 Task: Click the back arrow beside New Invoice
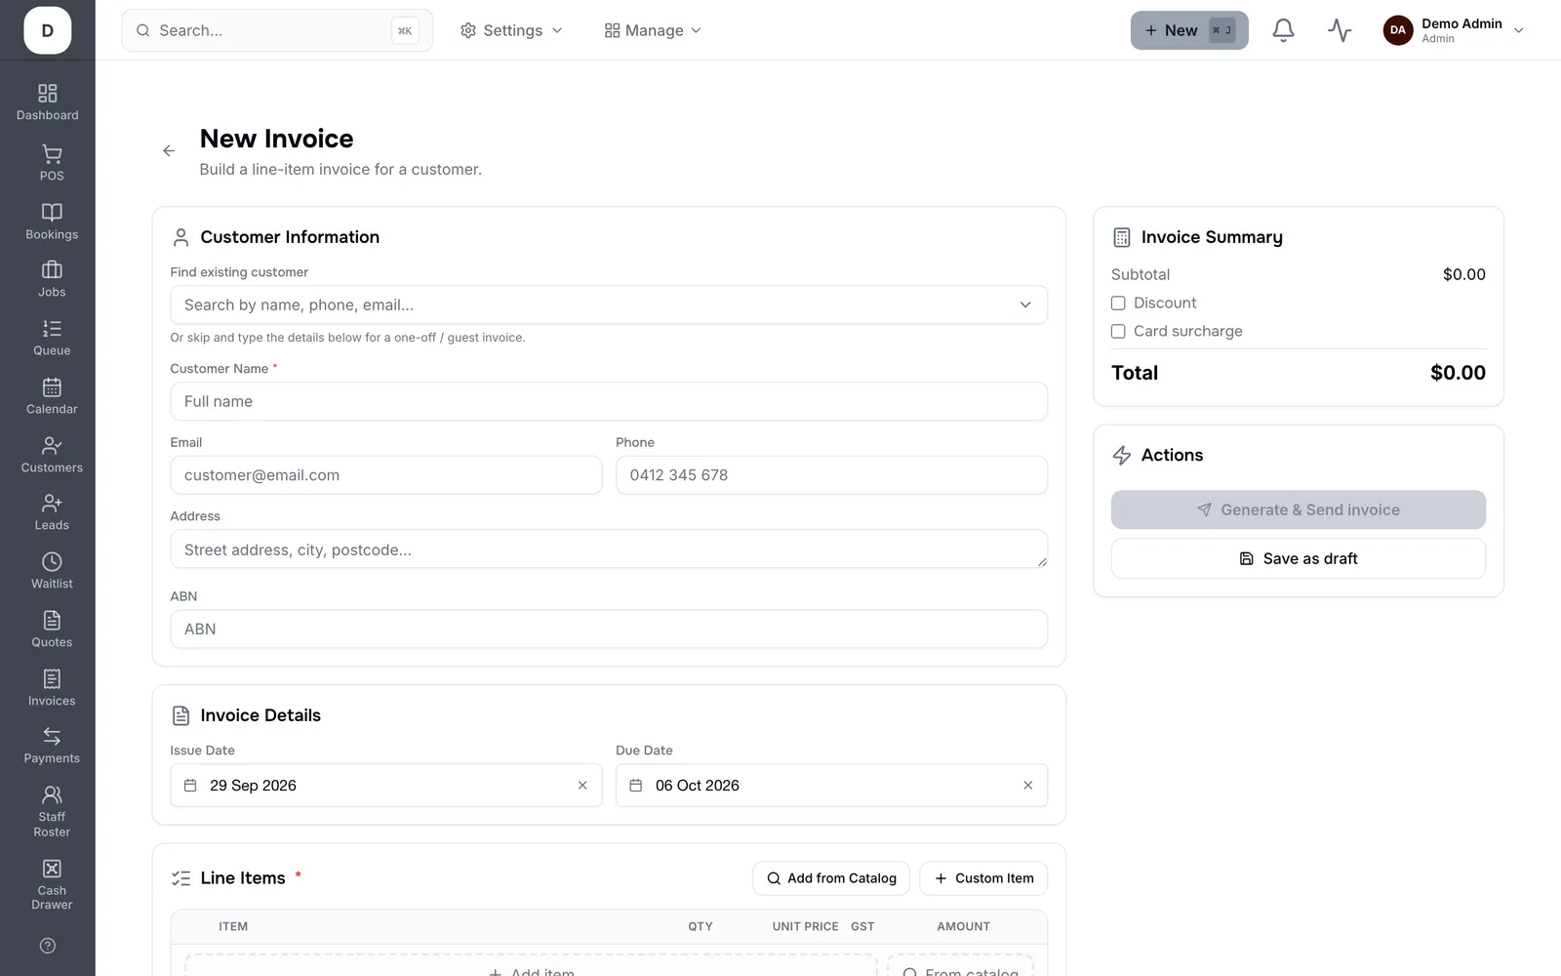click(x=169, y=150)
